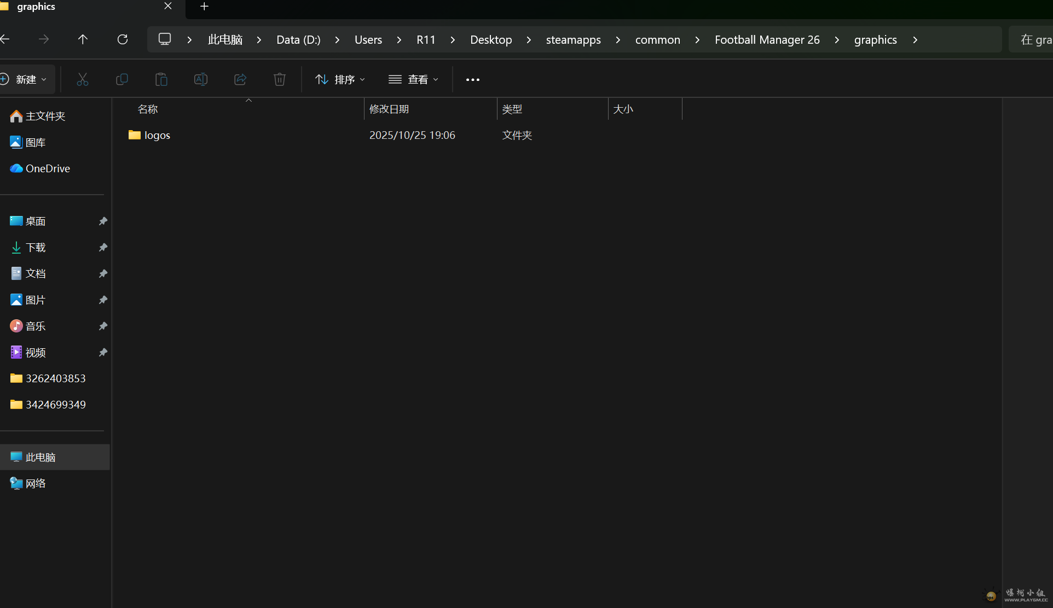Expand the 新建 new item dropdown
1053x608 pixels.
click(26, 80)
